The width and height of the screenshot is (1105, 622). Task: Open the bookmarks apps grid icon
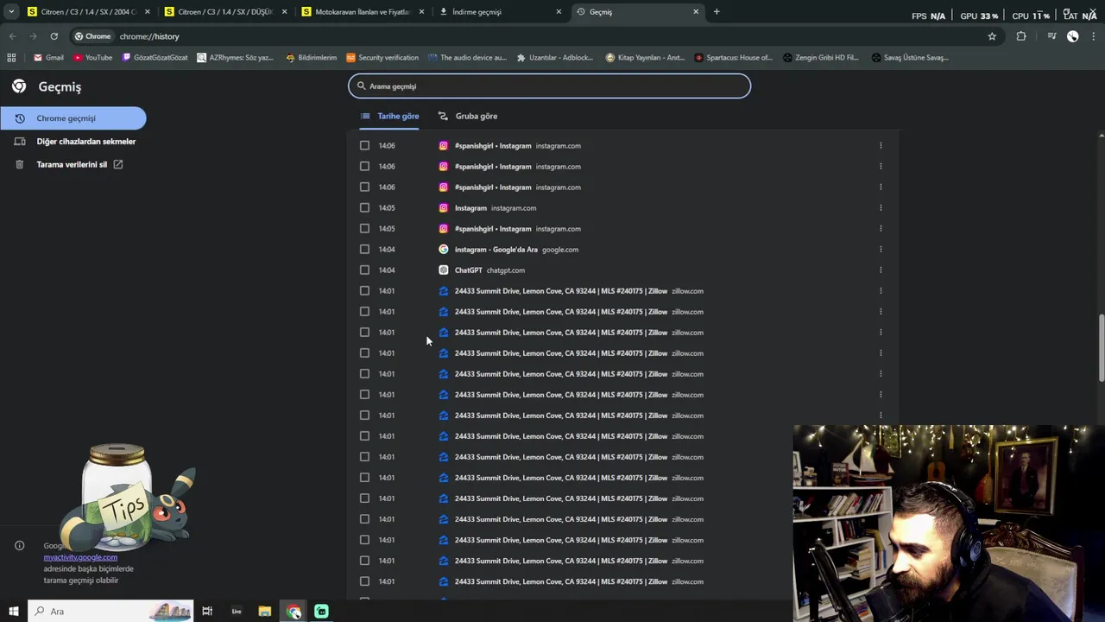tap(11, 58)
